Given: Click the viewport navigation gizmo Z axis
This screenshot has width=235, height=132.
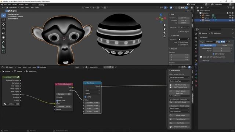Looking at the screenshot, I should coord(161,15).
